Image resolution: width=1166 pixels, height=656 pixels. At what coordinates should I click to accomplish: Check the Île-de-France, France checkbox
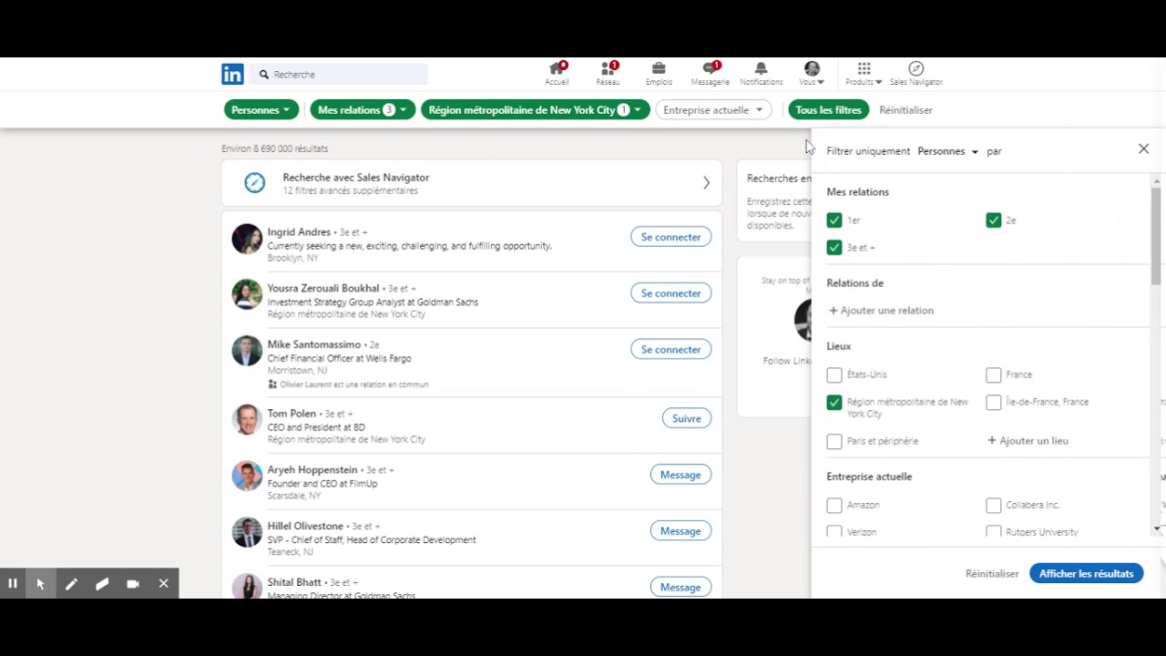pos(994,402)
